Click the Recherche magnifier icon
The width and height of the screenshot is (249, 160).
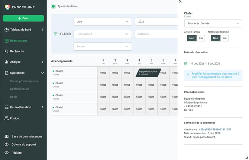[x=6, y=51]
